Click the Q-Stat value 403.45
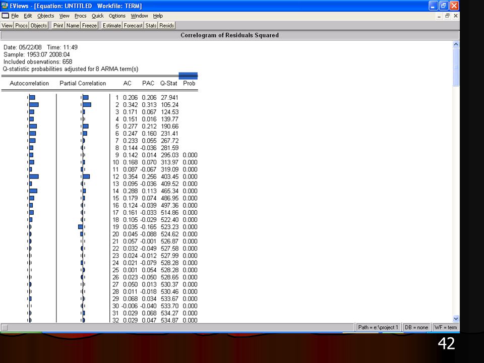This screenshot has height=363, width=484. [169, 176]
